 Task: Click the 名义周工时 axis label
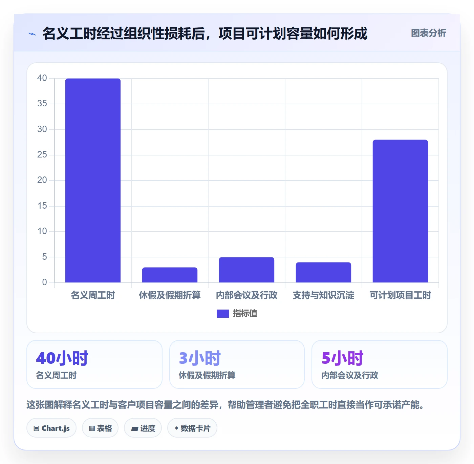93,295
